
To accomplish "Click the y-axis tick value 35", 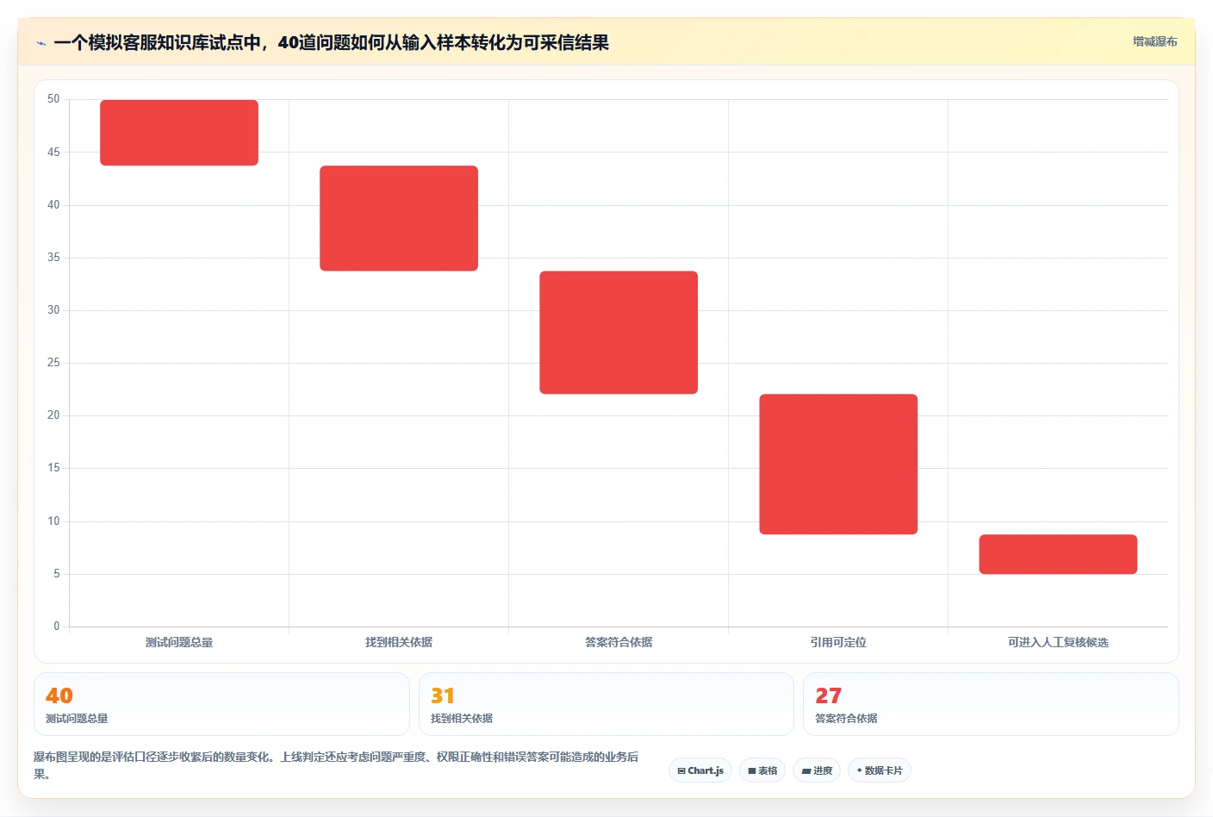I will pyautogui.click(x=53, y=257).
